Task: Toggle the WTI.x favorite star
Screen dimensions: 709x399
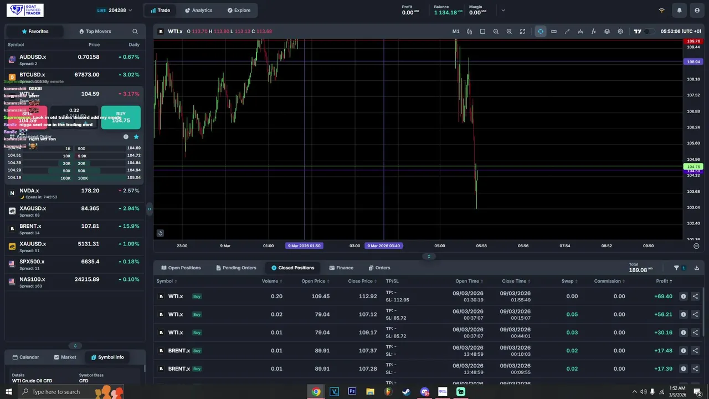Action: coord(136,137)
